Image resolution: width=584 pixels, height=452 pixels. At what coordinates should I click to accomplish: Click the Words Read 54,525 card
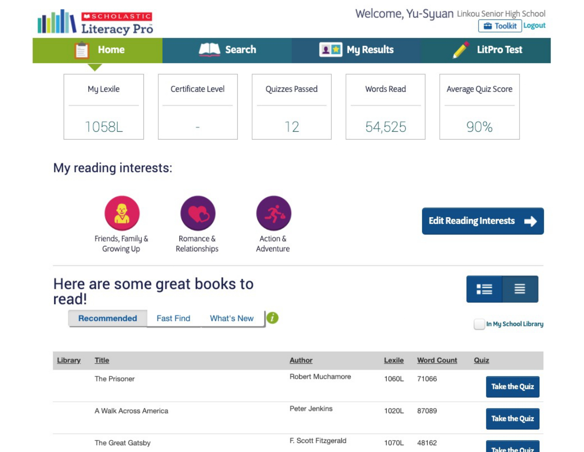point(385,107)
